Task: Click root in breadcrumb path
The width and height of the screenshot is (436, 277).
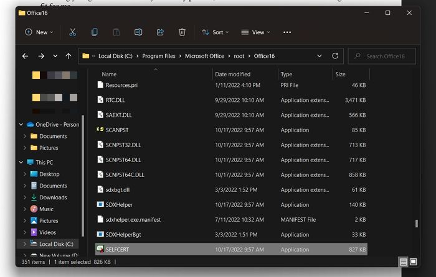Action: click(239, 56)
